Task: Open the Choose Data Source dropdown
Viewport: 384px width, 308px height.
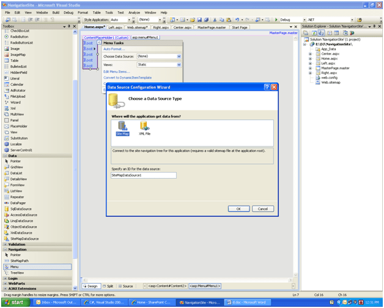Action: tap(179, 56)
